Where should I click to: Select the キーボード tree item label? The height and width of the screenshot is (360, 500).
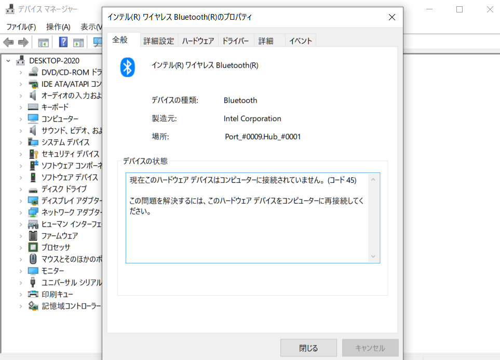point(55,107)
